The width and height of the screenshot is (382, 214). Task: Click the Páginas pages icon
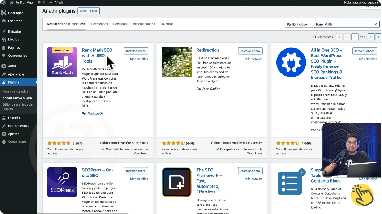click(x=4, y=47)
